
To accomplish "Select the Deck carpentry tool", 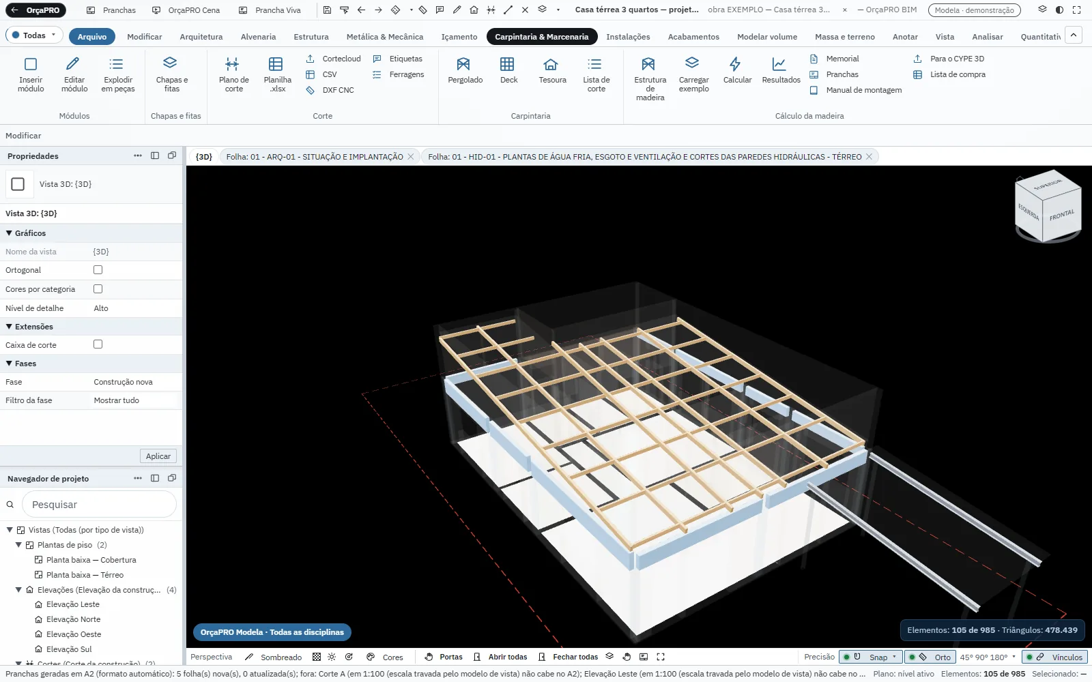I will (508, 70).
